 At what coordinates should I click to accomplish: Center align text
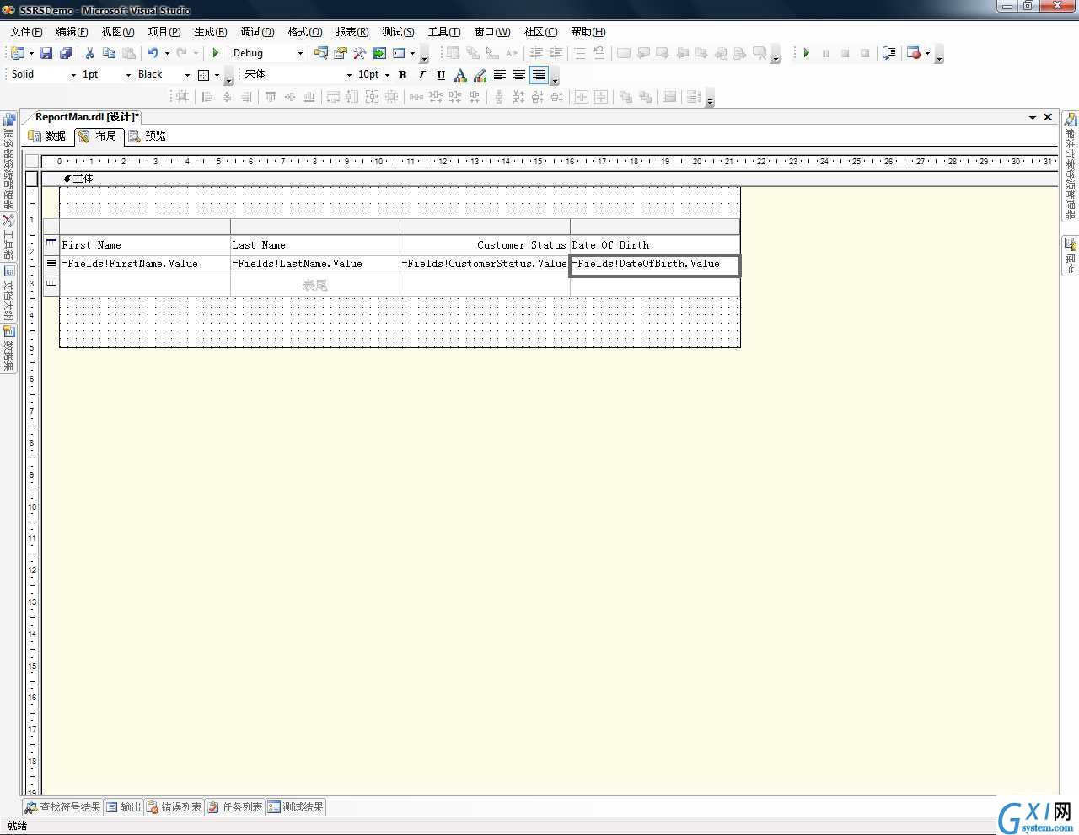coord(519,75)
